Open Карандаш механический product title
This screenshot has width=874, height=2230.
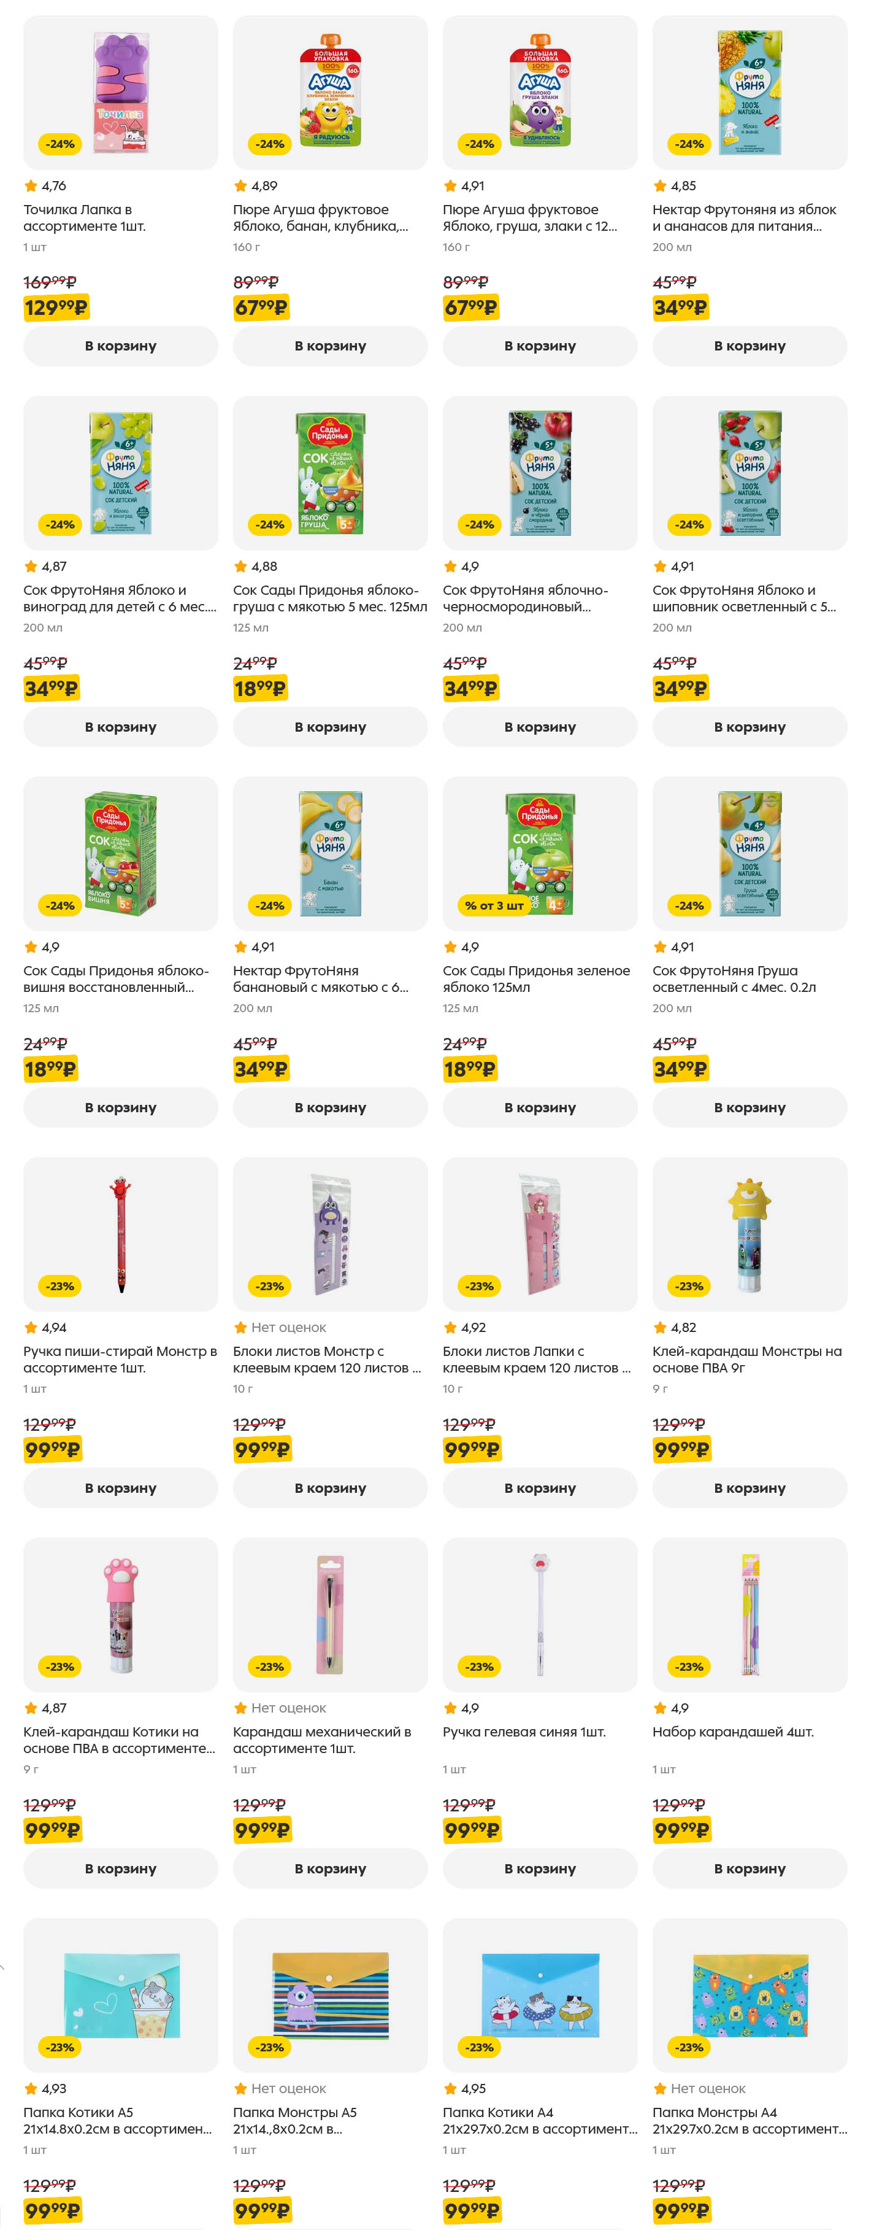(321, 1740)
